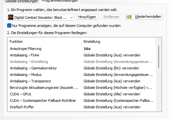Select the Dreifach-Puffer row
Viewport: 174px width, 120px height.
point(82,107)
